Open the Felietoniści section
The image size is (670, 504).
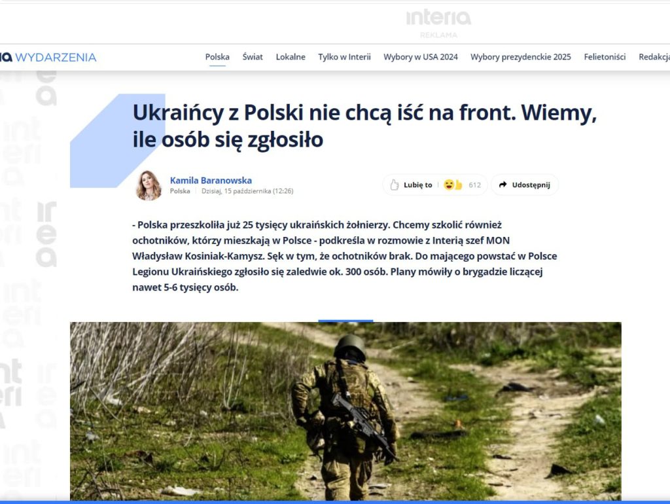pyautogui.click(x=605, y=57)
